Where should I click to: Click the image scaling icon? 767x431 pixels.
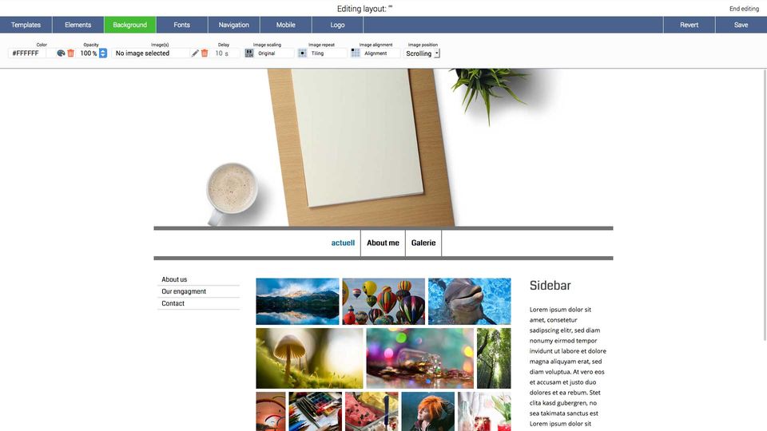pyautogui.click(x=249, y=53)
